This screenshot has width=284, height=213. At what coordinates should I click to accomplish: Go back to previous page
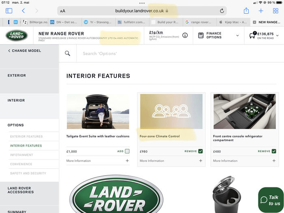[24, 11]
